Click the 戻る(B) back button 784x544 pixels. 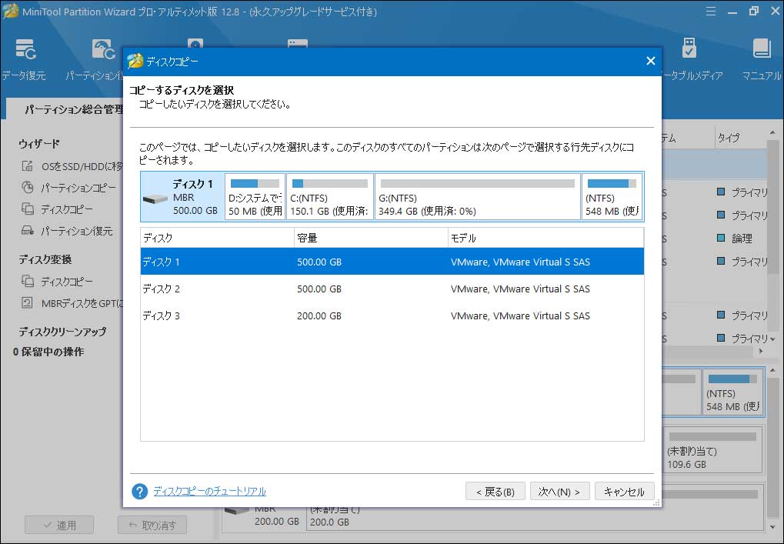click(x=495, y=492)
